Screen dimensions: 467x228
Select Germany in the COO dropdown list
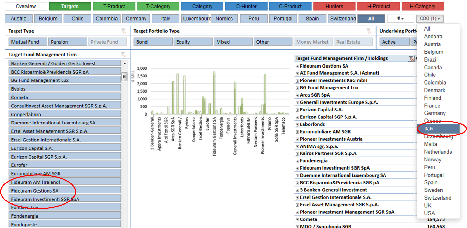pyautogui.click(x=435, y=113)
